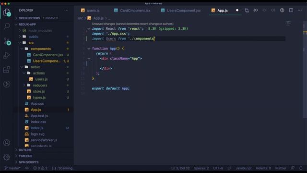Click the LF end of line selector
Screen dimensions: 307x173
click(x=229, y=168)
